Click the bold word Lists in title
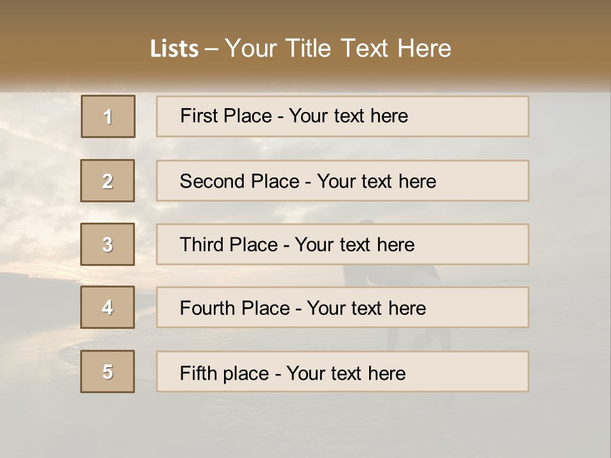611x458 pixels. (x=174, y=49)
